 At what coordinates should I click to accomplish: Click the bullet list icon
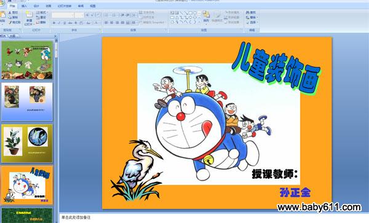[x=106, y=15]
